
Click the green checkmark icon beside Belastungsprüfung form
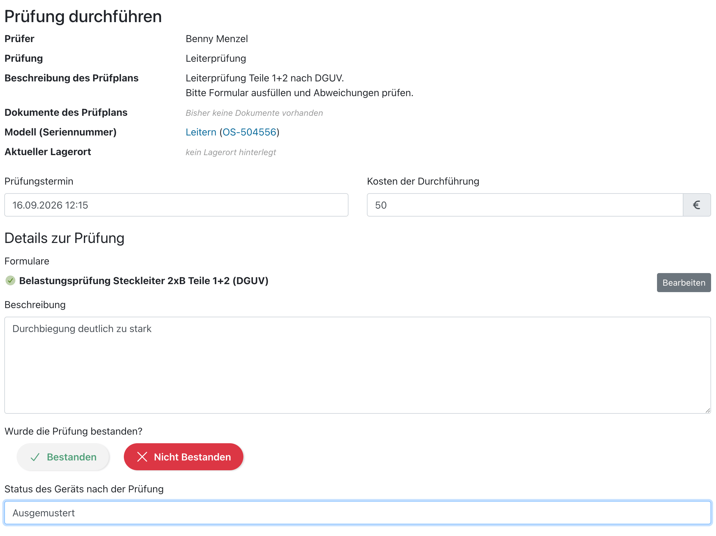10,280
